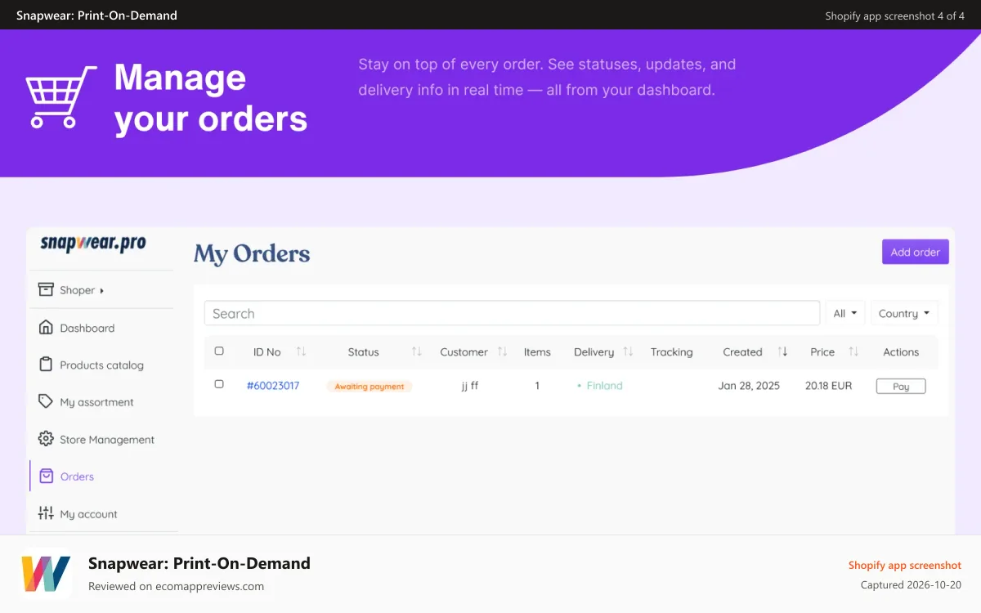Click the My assortment tag icon

[46, 401]
